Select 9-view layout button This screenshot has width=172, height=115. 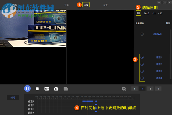point(158,89)
